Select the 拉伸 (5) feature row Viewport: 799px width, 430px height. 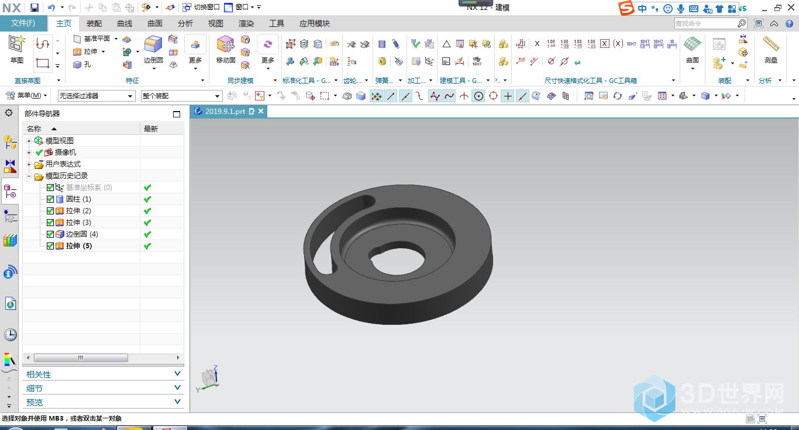click(79, 246)
